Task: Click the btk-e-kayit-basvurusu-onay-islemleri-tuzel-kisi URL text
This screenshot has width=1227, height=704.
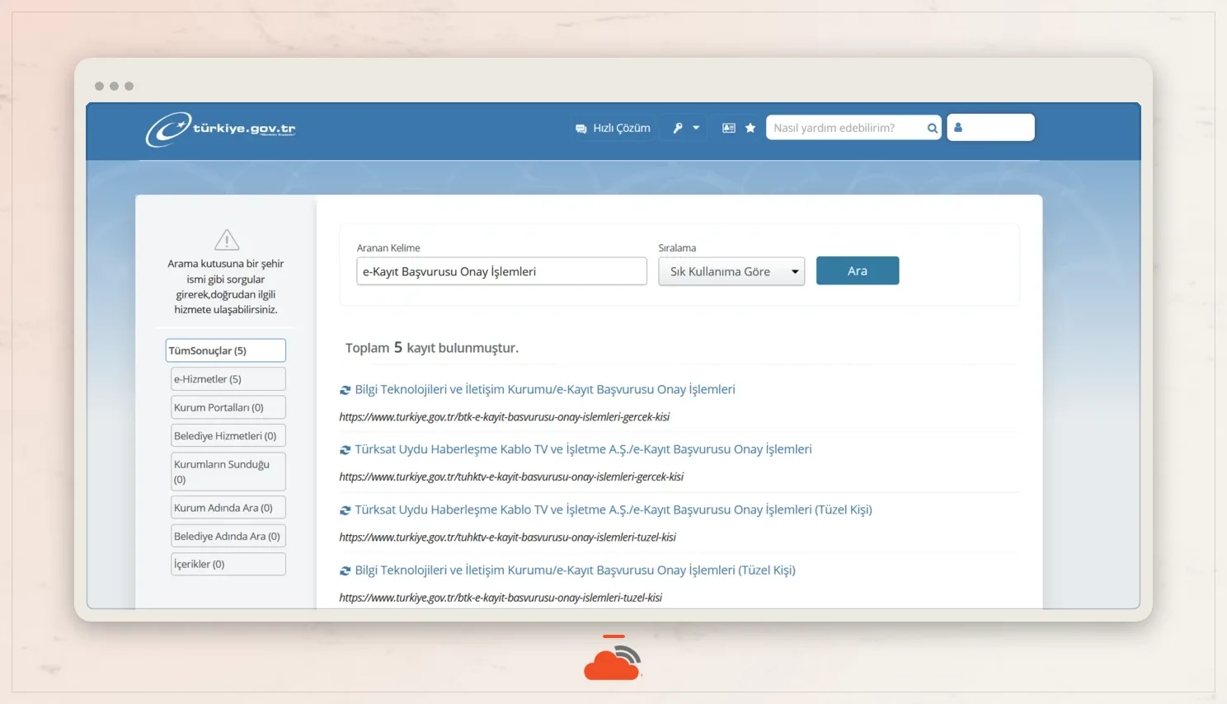Action: point(501,598)
